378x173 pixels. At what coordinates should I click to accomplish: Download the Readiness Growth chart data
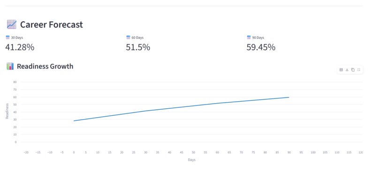coord(347,70)
